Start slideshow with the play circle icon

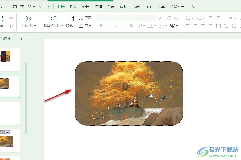28,18
